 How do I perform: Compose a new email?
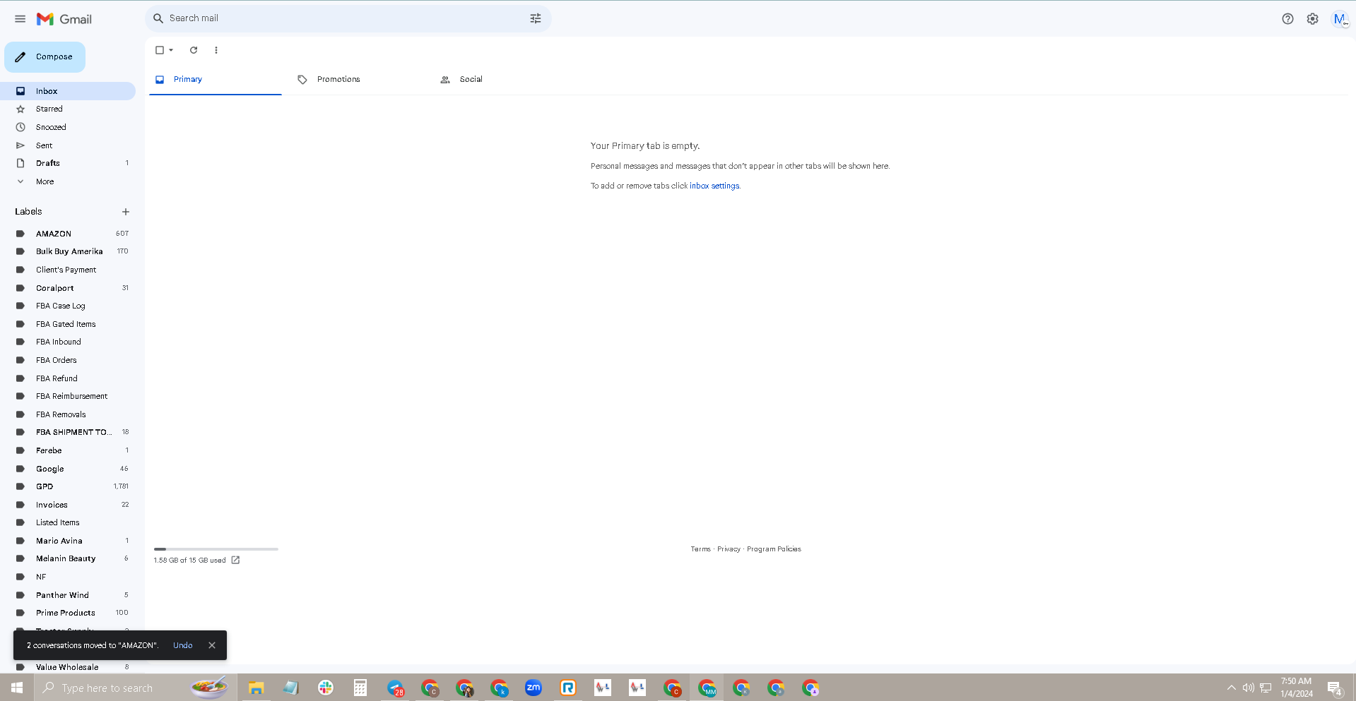pos(45,57)
